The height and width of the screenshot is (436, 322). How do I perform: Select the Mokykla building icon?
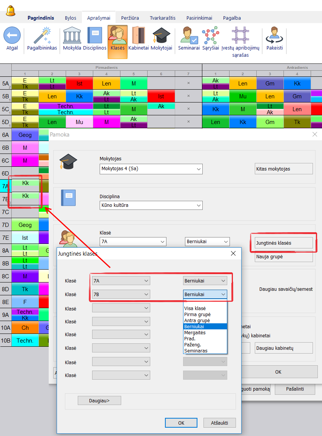pos(72,36)
